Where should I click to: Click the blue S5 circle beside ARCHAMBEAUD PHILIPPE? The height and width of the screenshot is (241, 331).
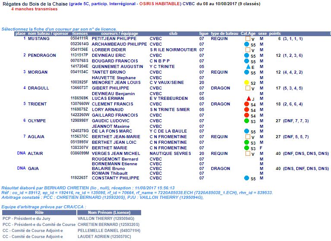click(247, 44)
